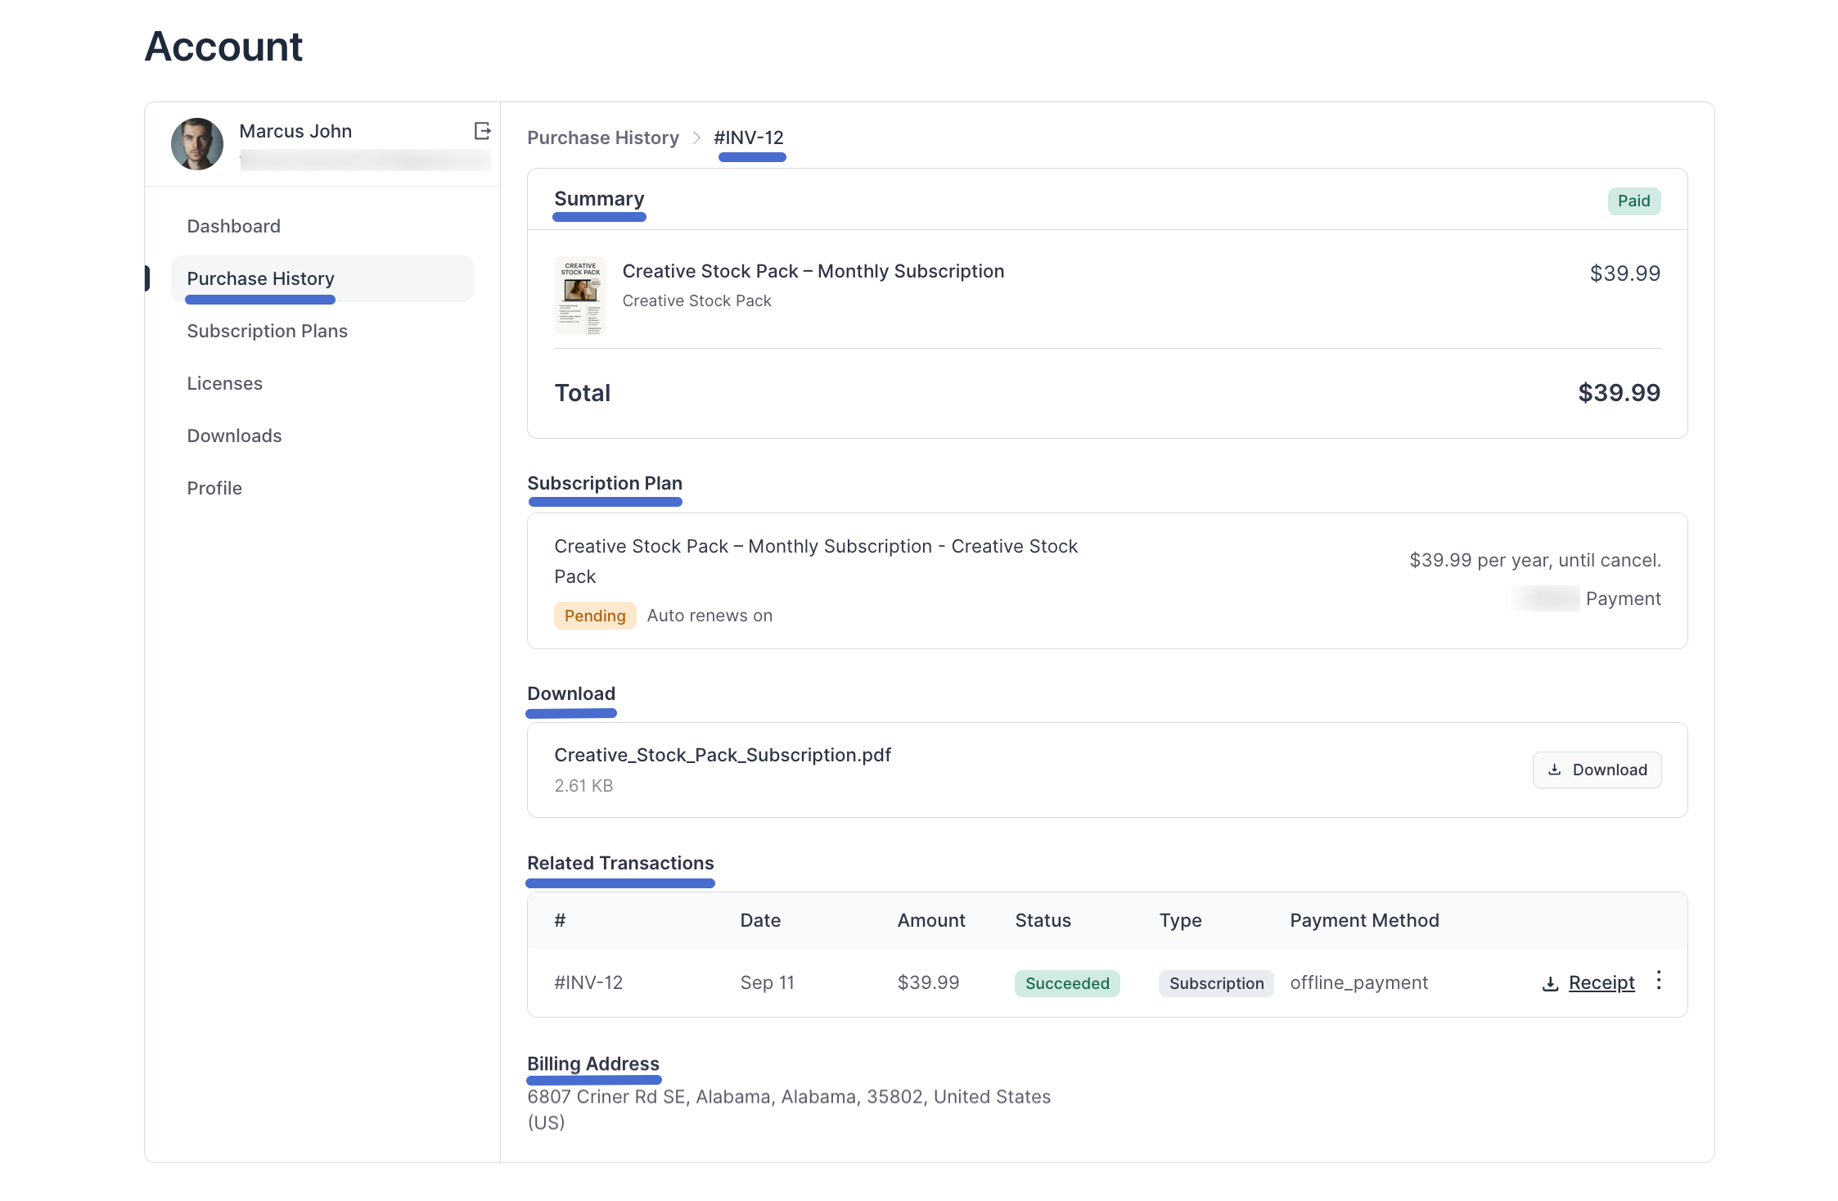1838x1201 pixels.
Task: Open the Profile page
Action: click(214, 488)
